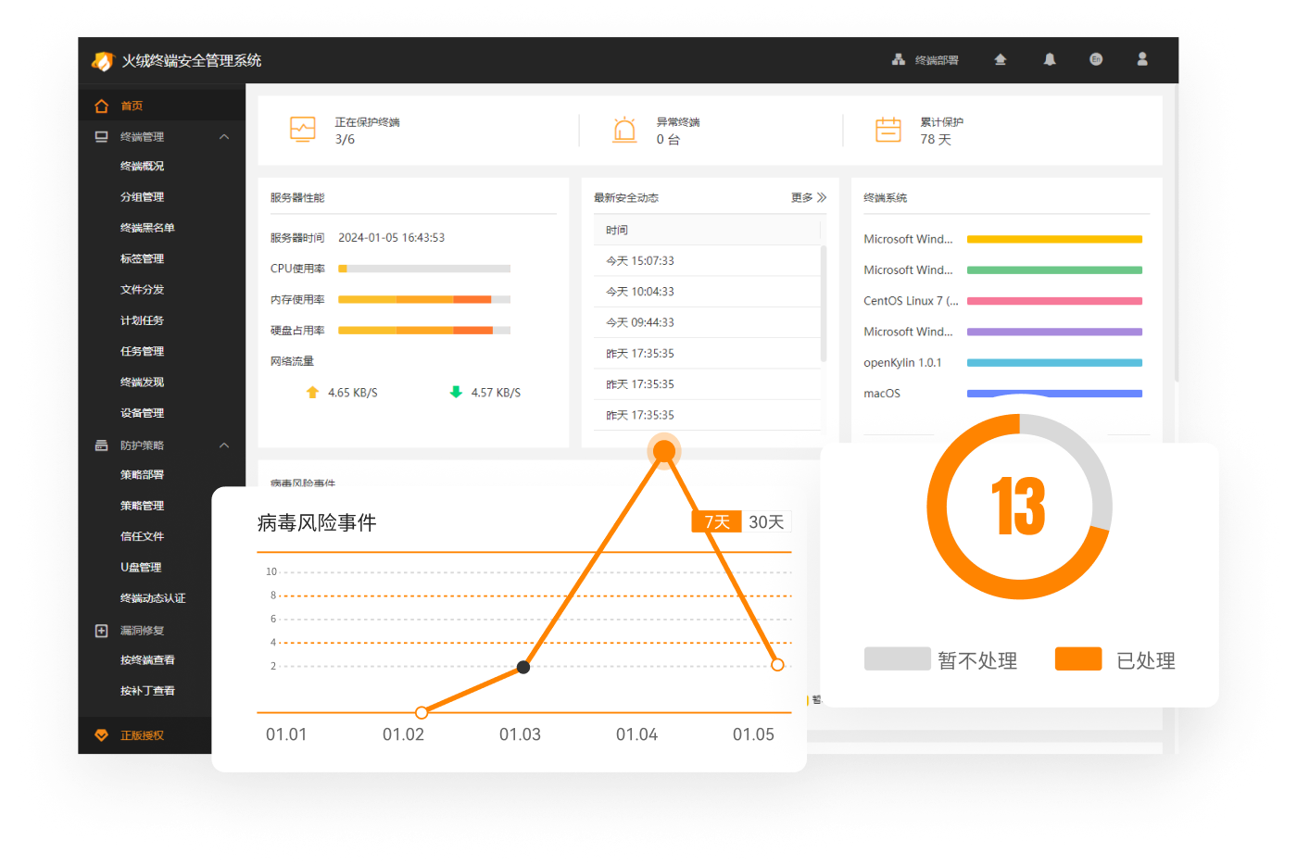Click the orange upload traffic arrow

pyautogui.click(x=312, y=393)
